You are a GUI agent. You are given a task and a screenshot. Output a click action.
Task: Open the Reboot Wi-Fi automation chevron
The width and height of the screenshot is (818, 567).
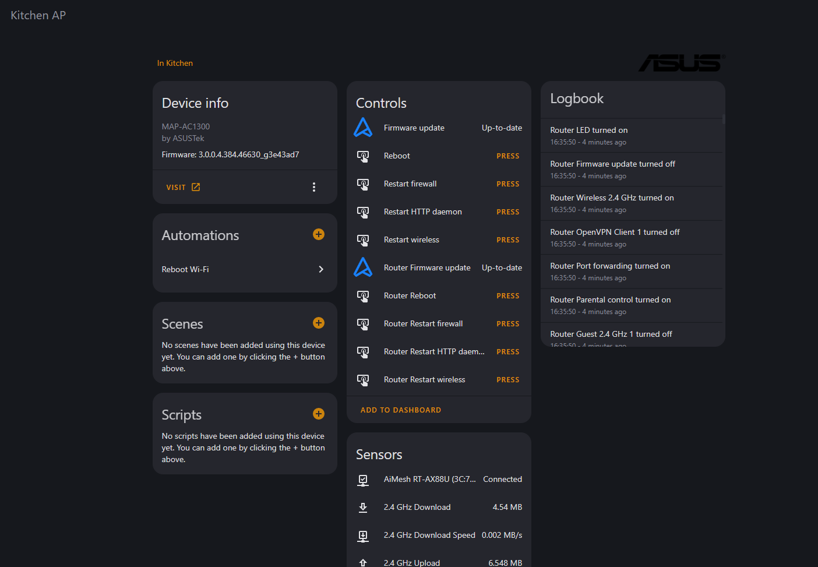point(321,269)
